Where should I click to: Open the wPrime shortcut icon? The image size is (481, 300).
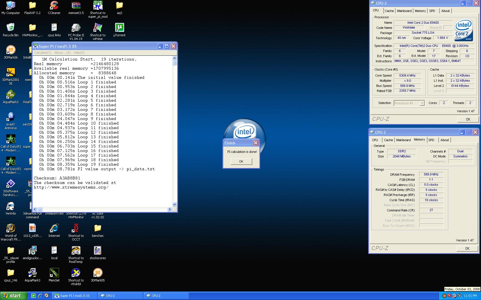(x=98, y=32)
